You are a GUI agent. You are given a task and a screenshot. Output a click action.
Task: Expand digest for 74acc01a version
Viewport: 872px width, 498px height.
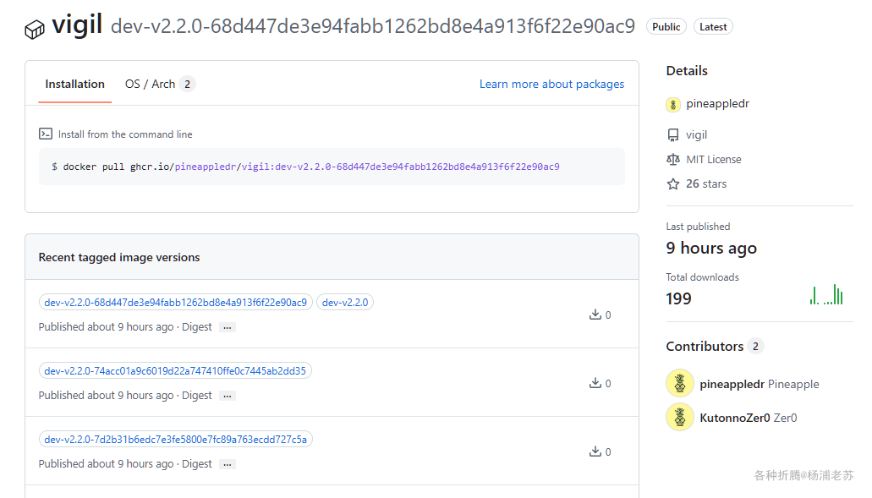[x=227, y=396]
